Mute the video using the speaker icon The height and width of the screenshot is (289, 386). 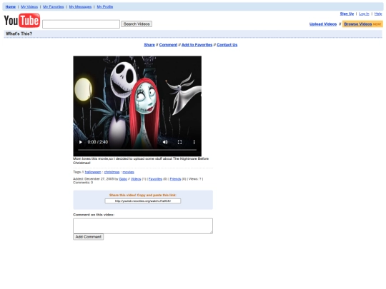pyautogui.click(x=165, y=142)
